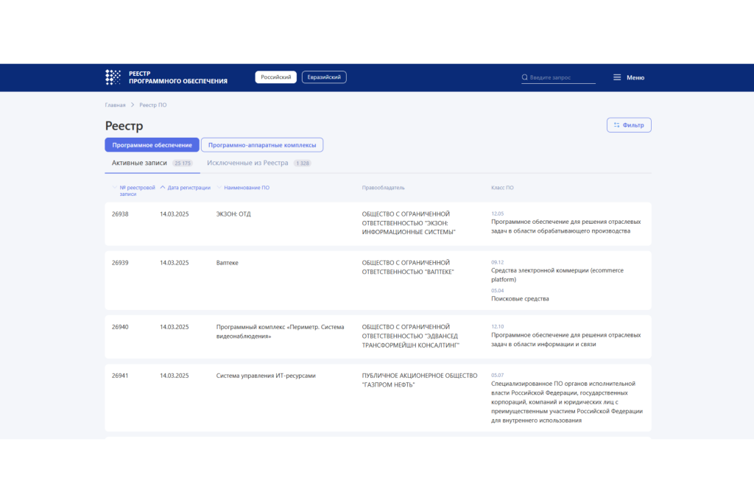The height and width of the screenshot is (503, 754).
Task: Click the filter sliders icon
Action: tap(616, 125)
